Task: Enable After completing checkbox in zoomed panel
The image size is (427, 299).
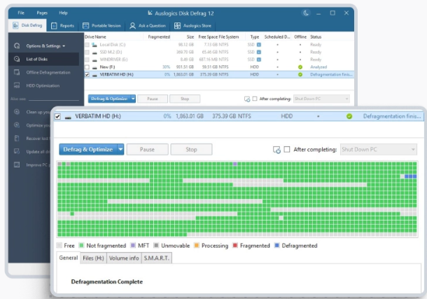Action: tap(287, 149)
